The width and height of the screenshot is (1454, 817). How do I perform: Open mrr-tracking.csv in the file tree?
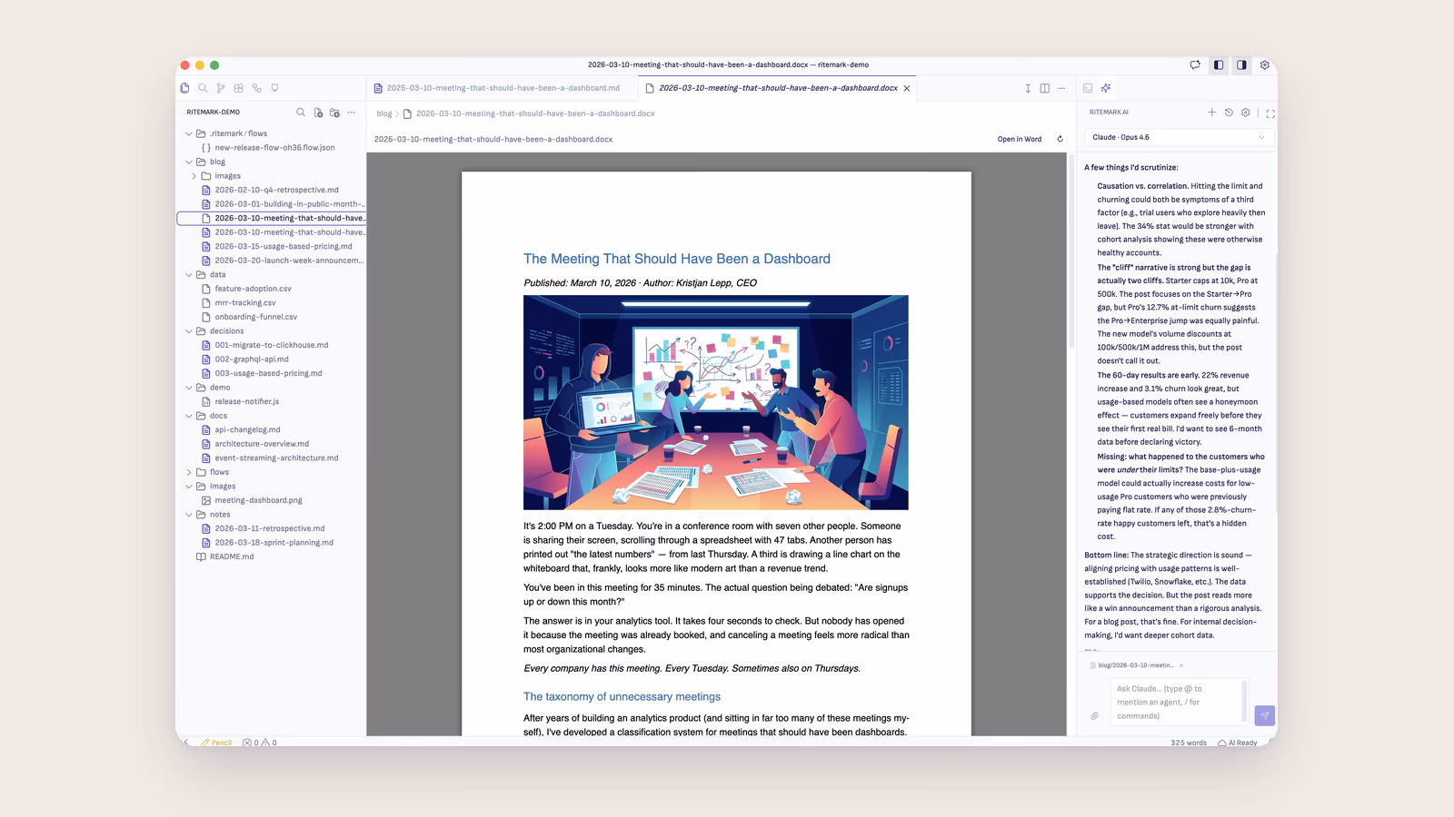click(245, 303)
